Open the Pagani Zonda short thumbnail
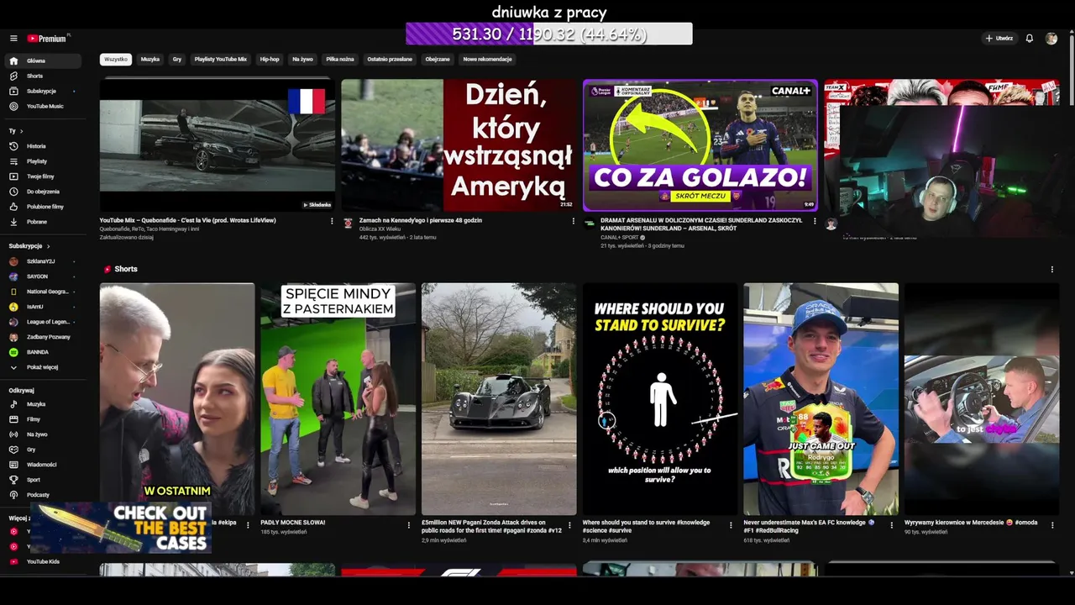 (x=499, y=399)
